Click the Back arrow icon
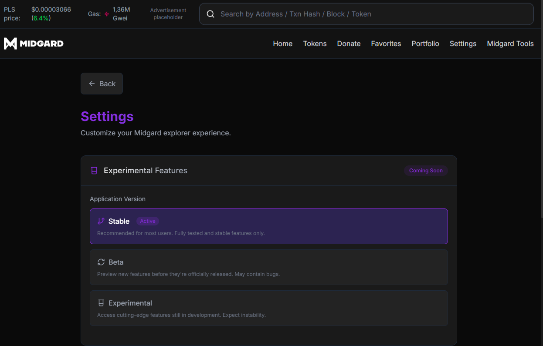This screenshot has height=346, width=543. pyautogui.click(x=92, y=84)
